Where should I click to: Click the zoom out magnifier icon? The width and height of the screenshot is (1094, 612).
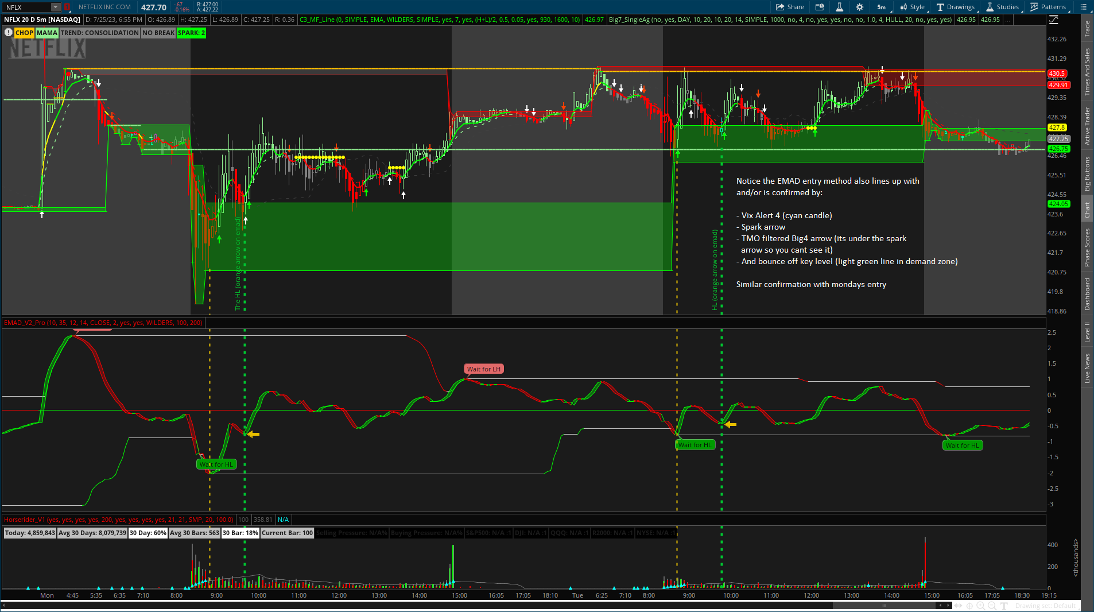pyautogui.click(x=992, y=606)
